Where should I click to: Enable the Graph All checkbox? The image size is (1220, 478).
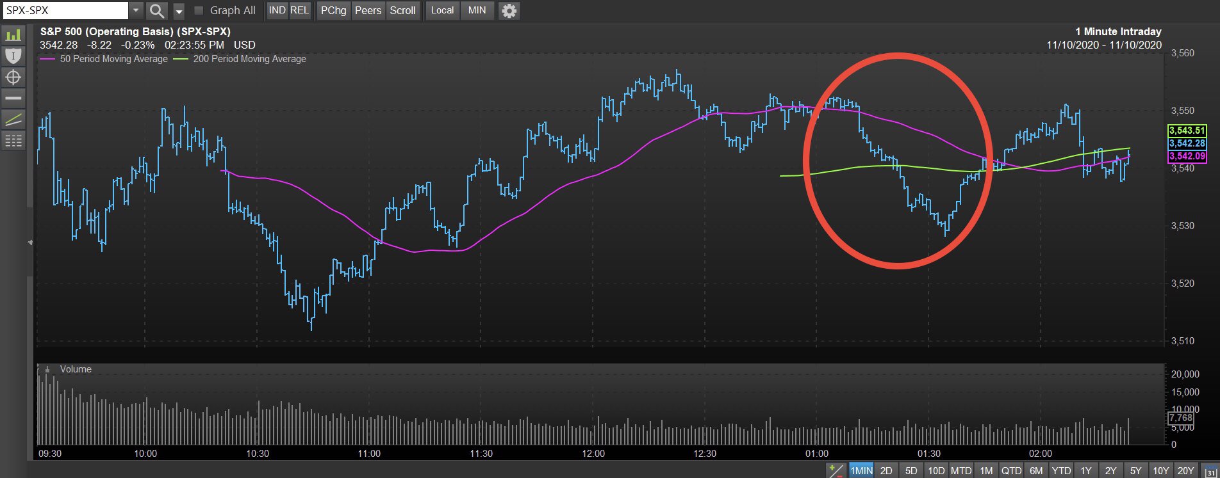click(x=199, y=10)
